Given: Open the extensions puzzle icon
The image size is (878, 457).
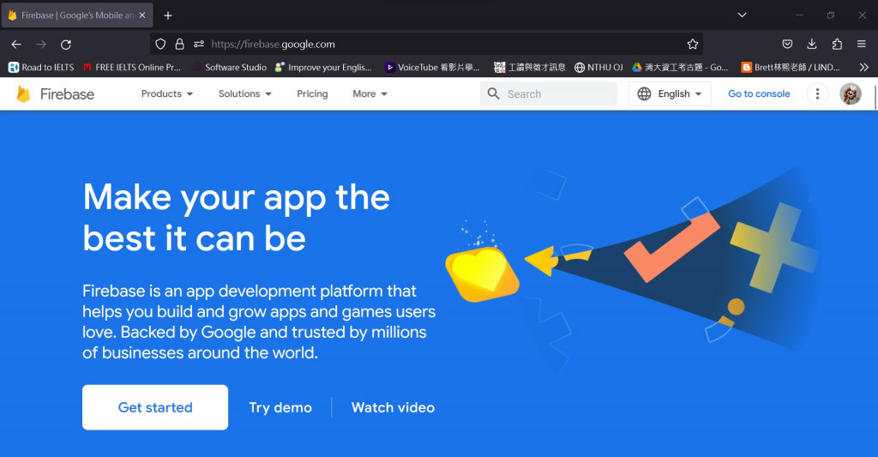Looking at the screenshot, I should pyautogui.click(x=837, y=45).
